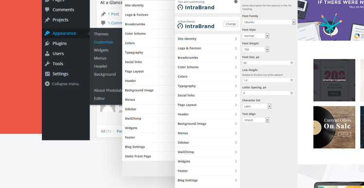364x188 pixels.
Task: Click the Collapse menu arrow icon
Action: 47,84
